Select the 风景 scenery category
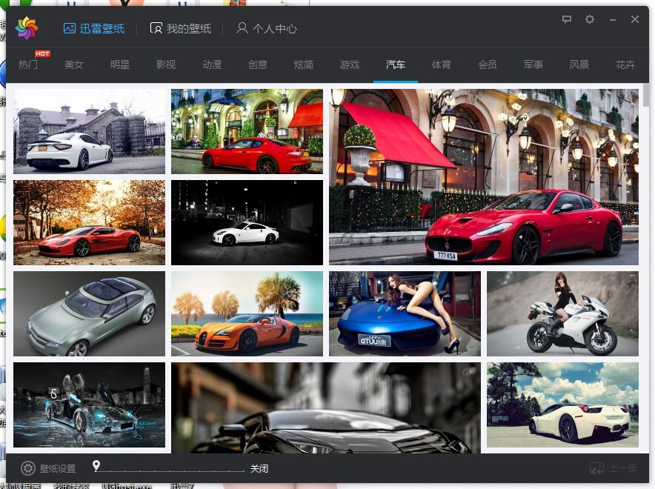Image resolution: width=655 pixels, height=489 pixels. [x=579, y=64]
